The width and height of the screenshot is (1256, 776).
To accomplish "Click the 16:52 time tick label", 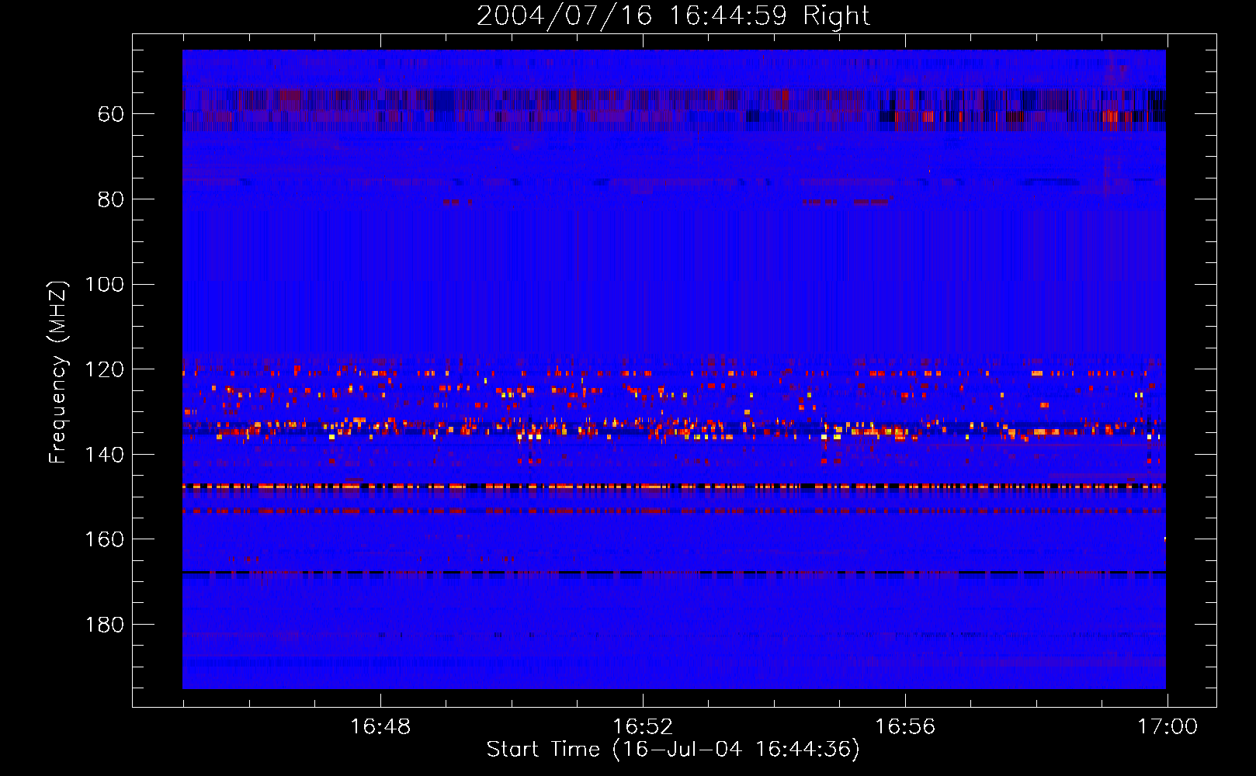I will (643, 727).
